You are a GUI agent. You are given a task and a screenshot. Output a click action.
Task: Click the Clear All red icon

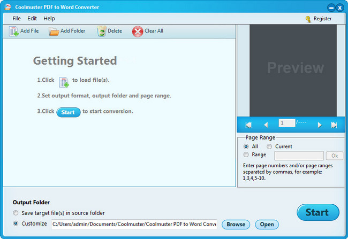pos(138,32)
